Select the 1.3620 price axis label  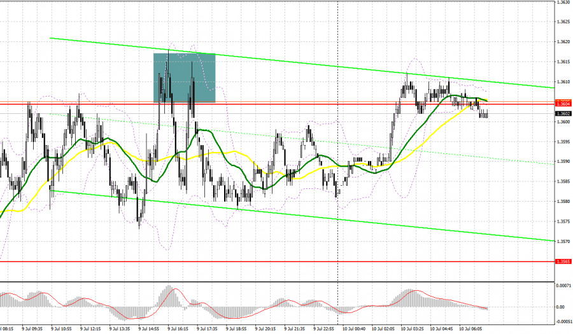click(563, 41)
